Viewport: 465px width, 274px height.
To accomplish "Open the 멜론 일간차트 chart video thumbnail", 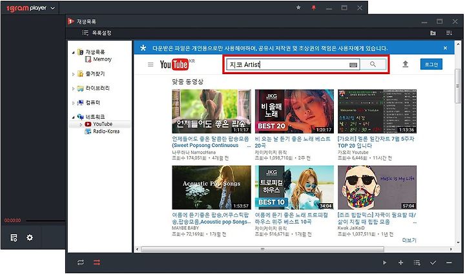I will point(377,112).
